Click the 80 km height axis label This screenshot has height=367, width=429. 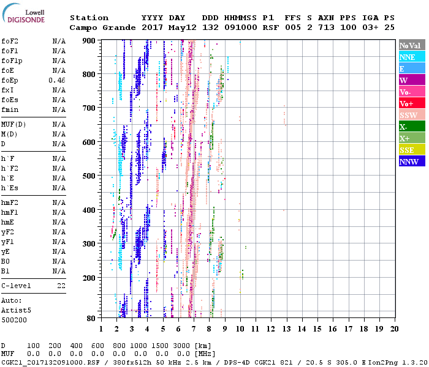tap(91, 318)
